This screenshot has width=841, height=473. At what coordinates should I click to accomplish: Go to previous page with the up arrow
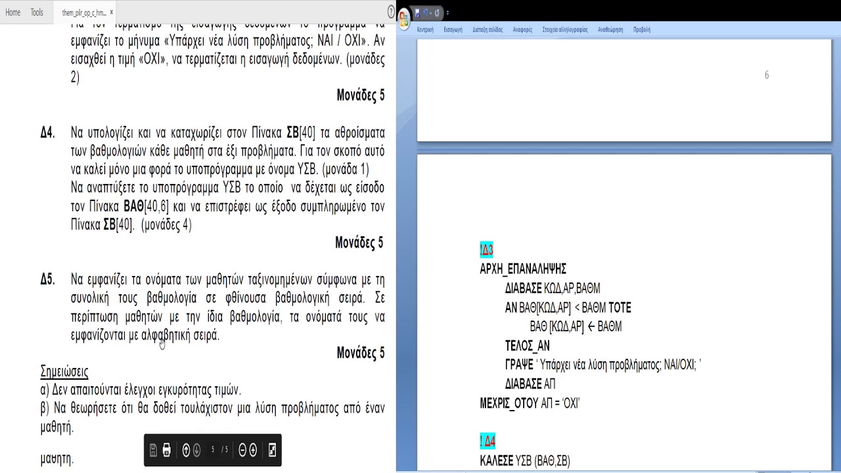click(x=186, y=450)
